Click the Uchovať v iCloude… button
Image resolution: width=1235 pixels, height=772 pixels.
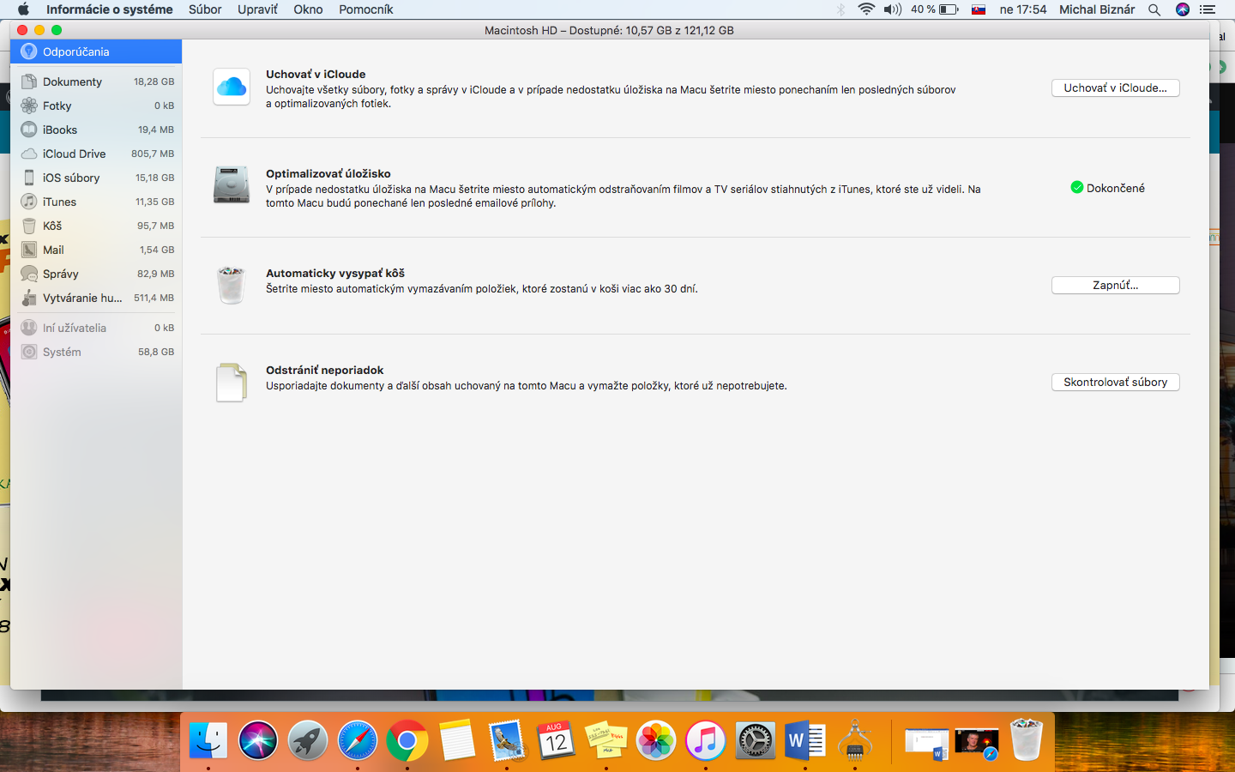(1115, 87)
